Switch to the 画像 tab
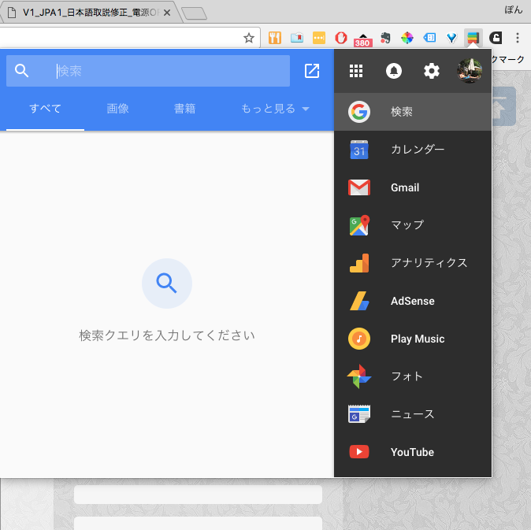The height and width of the screenshot is (530, 531). point(117,109)
